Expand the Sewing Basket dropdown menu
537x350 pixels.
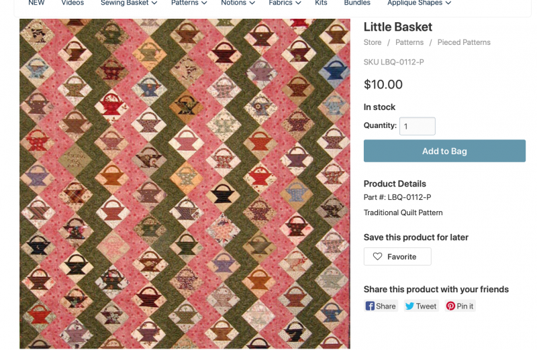[154, 3]
